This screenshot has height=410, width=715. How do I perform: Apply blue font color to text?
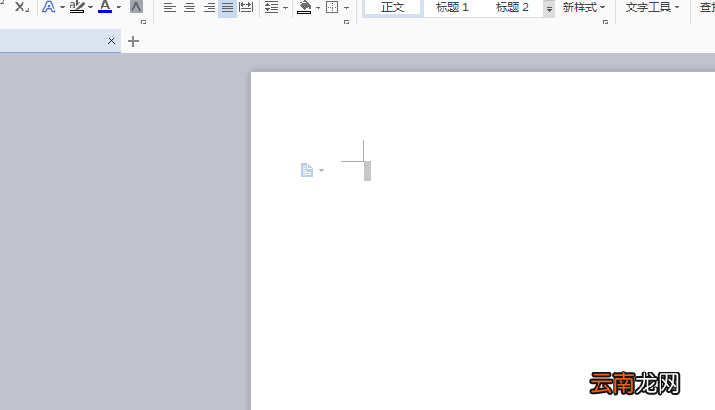click(x=105, y=7)
